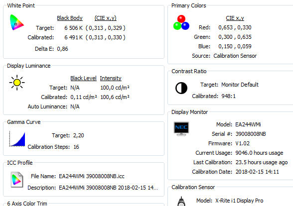Click the Black Body column header

(x=70, y=18)
